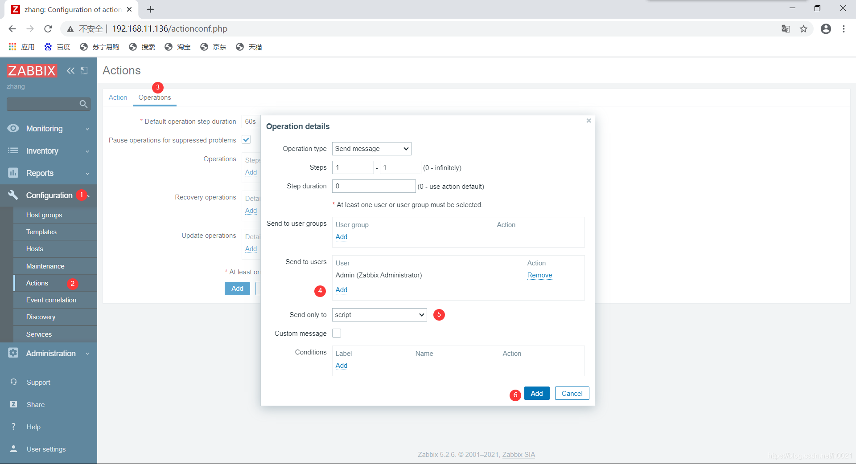Bookmark this page with star icon
This screenshot has width=856, height=464.
click(x=803, y=28)
